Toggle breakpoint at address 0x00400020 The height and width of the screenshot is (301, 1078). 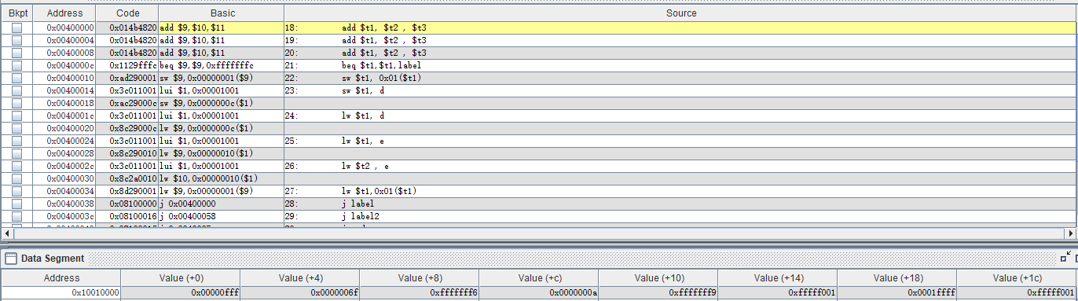pyautogui.click(x=16, y=128)
